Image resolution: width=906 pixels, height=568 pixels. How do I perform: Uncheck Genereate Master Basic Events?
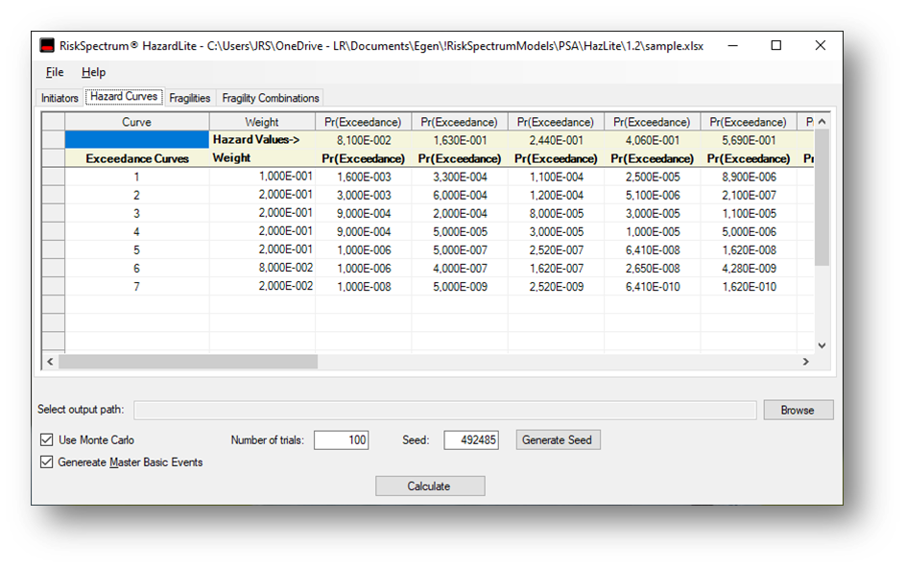pos(47,462)
